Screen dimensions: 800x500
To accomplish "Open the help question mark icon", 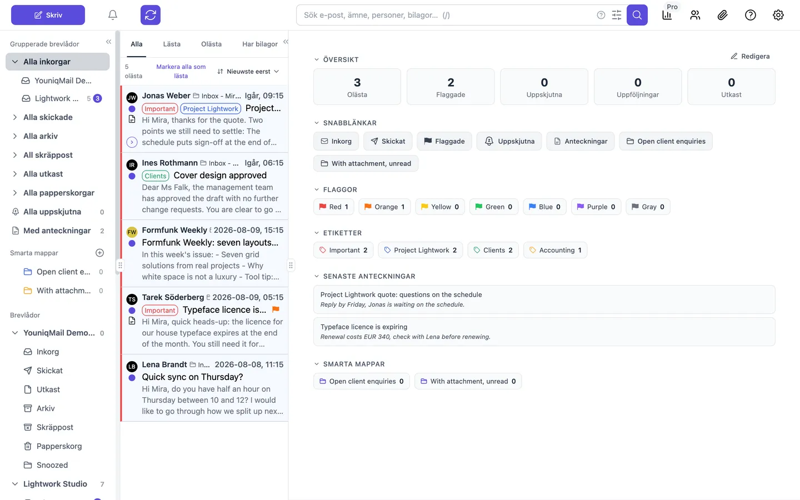I will pyautogui.click(x=751, y=15).
